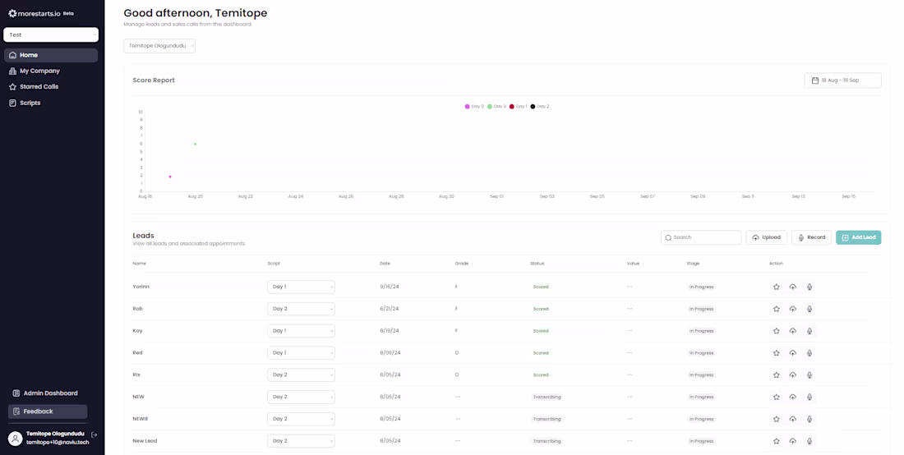Click the Day 1 legend dot
Viewport: 904px width, 455px height.
click(512, 107)
